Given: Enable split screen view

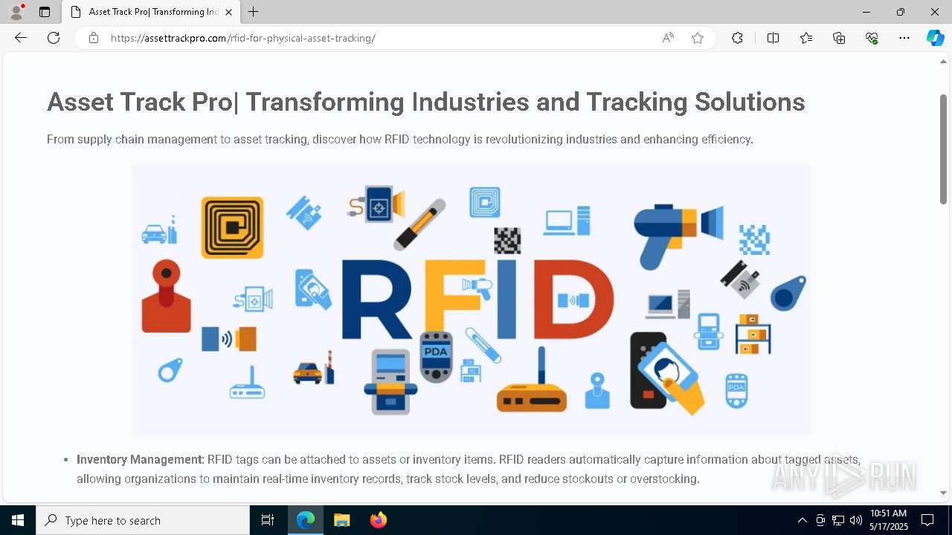Looking at the screenshot, I should click(x=773, y=38).
